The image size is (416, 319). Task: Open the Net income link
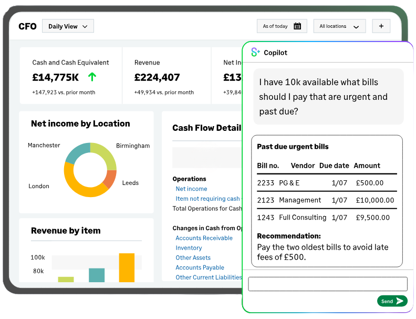coord(191,189)
